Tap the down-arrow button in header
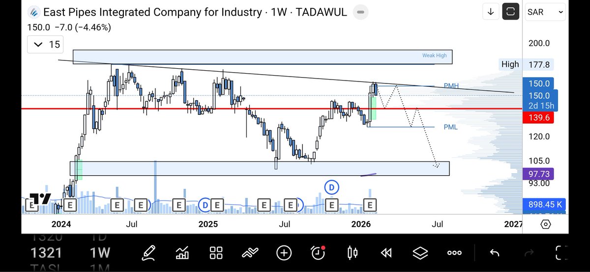 [x=491, y=12]
